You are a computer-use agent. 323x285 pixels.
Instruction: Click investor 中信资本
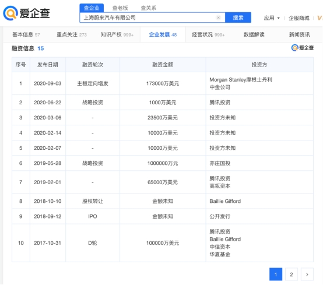(220, 247)
